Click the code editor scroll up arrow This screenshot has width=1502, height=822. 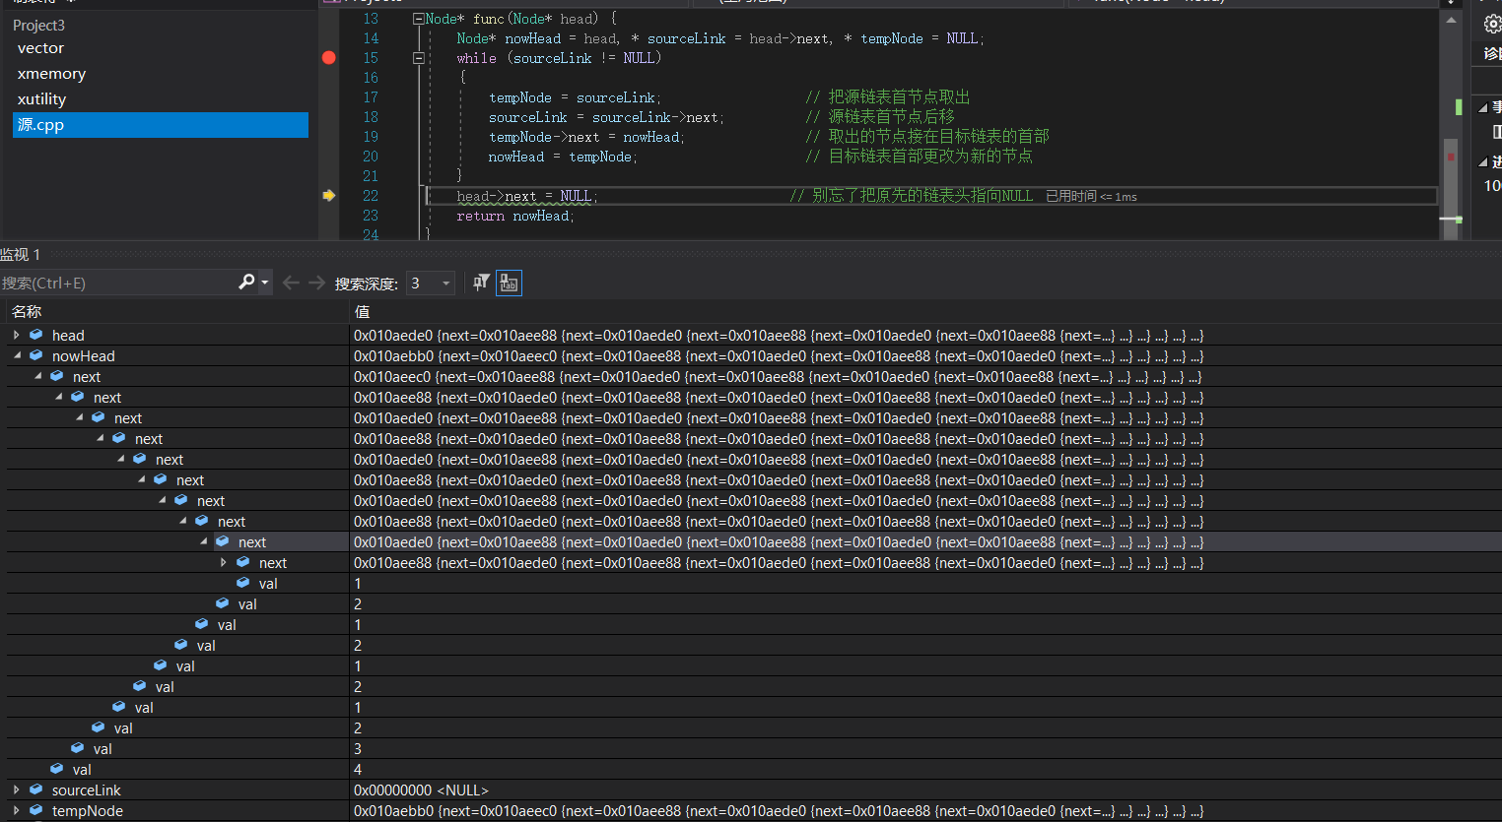pos(1451,19)
